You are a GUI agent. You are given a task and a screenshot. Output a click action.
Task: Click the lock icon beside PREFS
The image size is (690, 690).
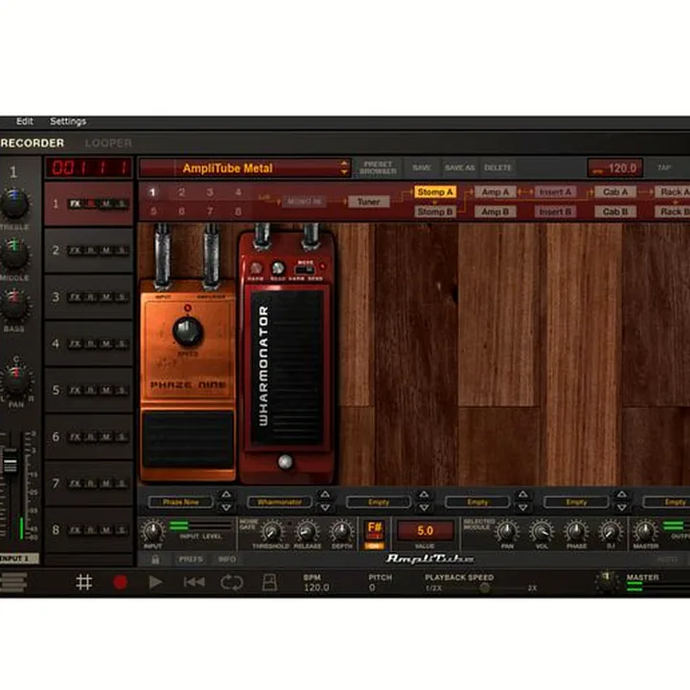tap(155, 560)
